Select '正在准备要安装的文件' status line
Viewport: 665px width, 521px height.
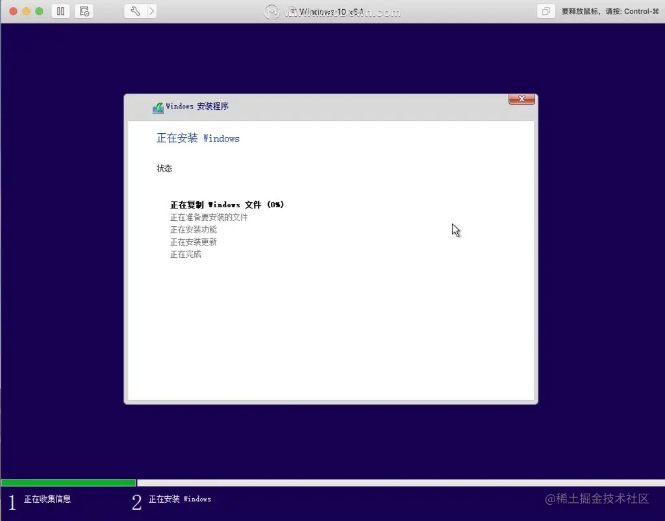(x=209, y=217)
